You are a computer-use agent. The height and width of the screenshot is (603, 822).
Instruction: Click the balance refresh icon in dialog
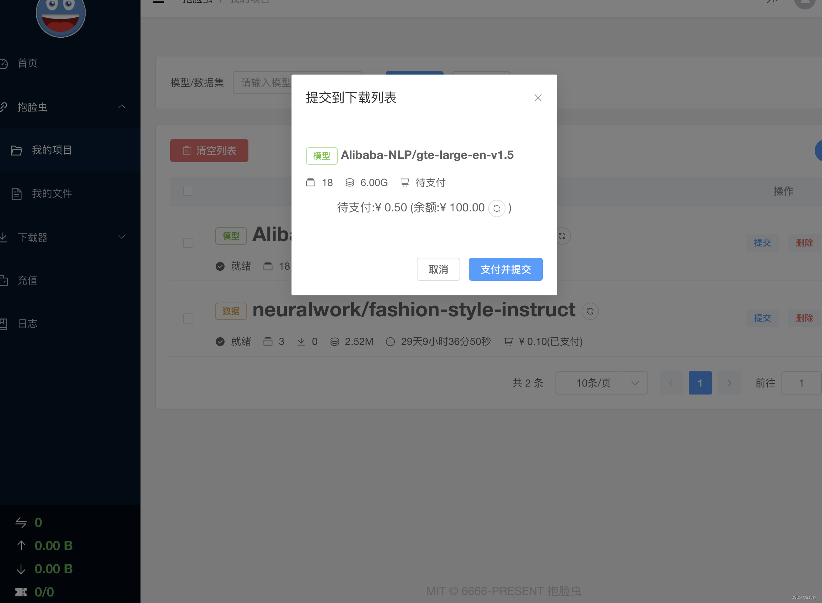pyautogui.click(x=496, y=208)
